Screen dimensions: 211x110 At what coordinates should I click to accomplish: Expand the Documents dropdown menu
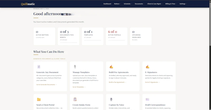(140, 4)
